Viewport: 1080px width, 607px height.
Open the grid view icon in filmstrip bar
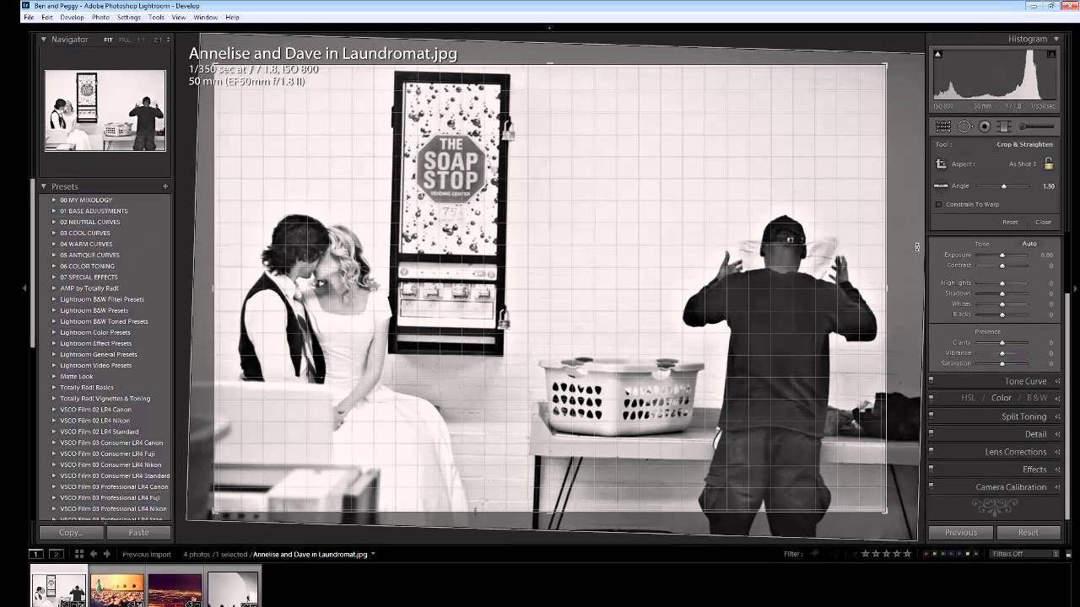coord(79,554)
